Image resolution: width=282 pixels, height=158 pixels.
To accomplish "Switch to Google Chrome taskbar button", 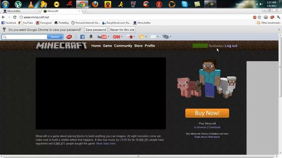I will tap(82, 4).
